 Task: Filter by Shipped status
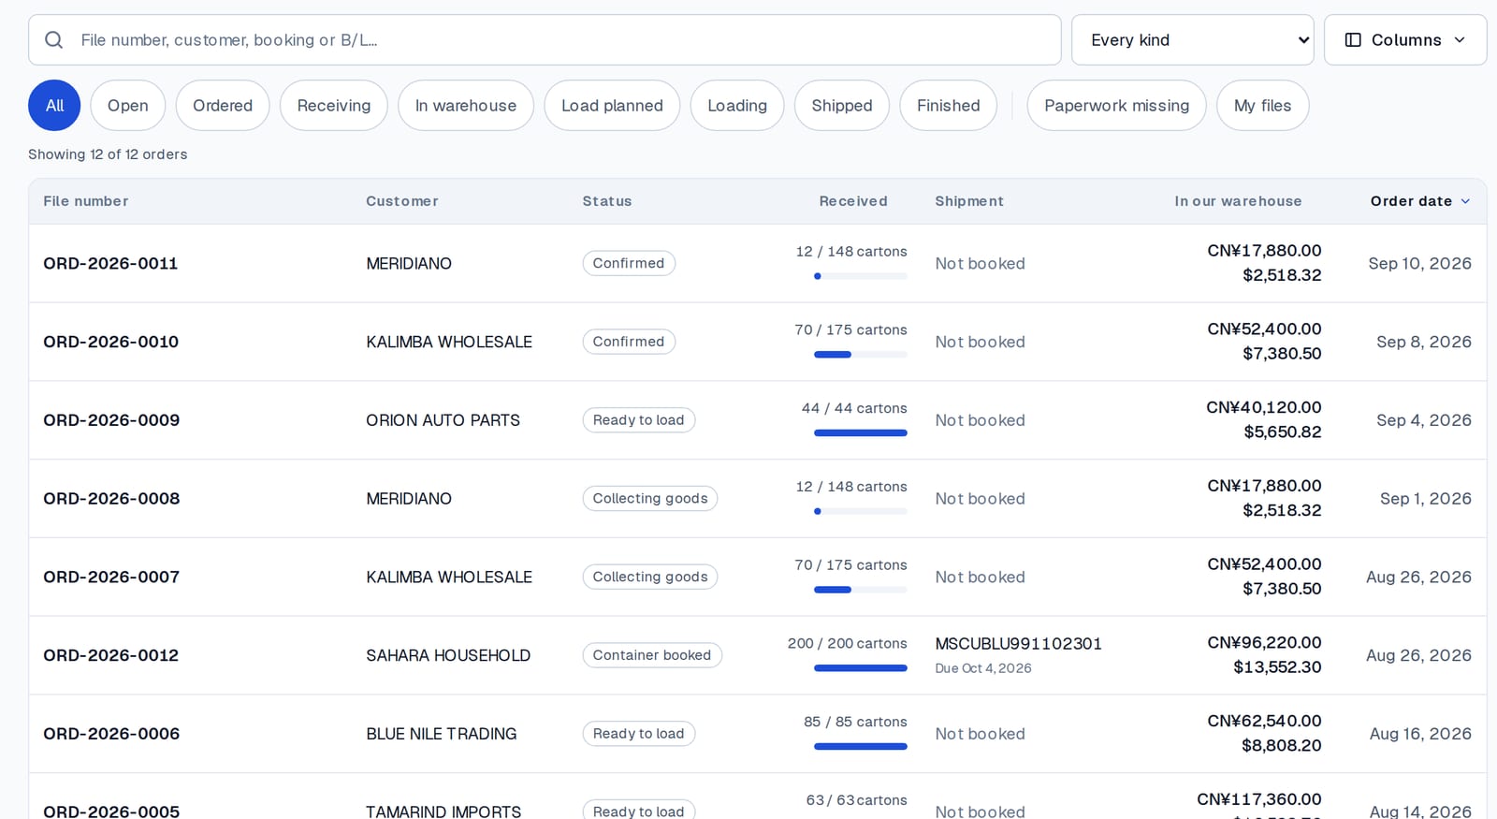point(842,106)
